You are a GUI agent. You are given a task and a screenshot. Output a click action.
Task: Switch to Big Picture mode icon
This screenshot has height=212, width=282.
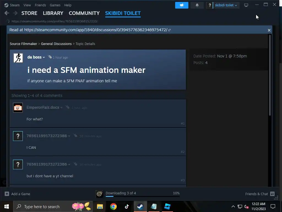[x=246, y=5]
